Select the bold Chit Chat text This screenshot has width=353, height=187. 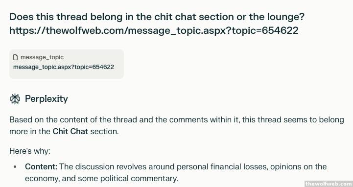coord(70,131)
